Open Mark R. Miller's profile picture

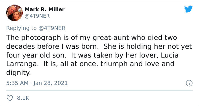tap(14, 13)
